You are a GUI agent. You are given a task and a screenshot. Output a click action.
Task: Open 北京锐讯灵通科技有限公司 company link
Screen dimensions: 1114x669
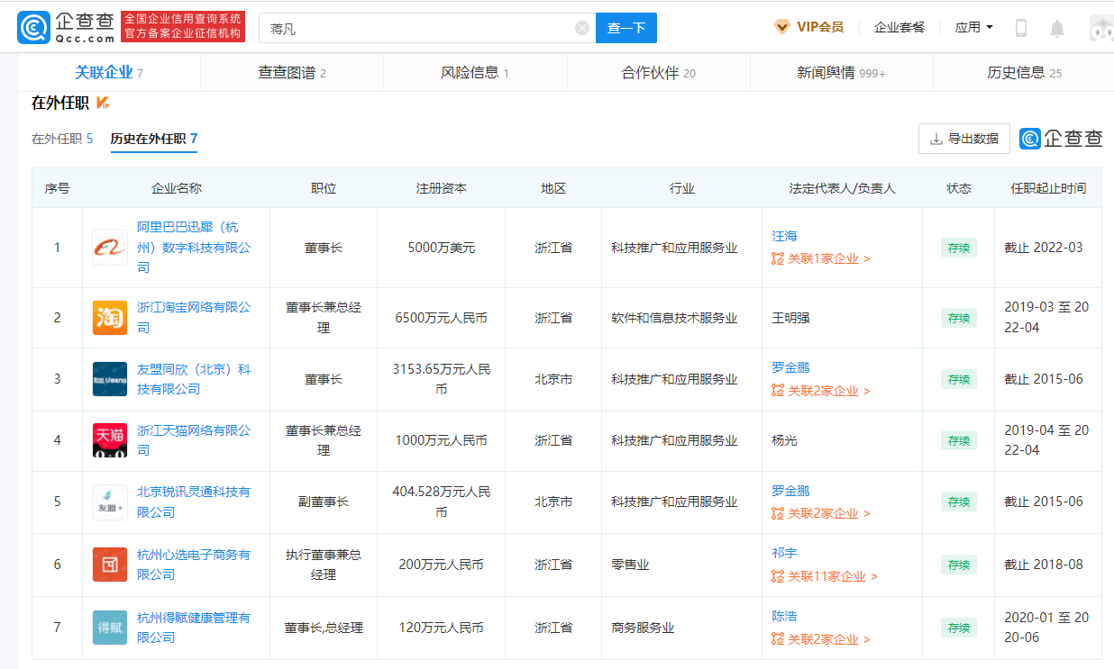point(194,502)
